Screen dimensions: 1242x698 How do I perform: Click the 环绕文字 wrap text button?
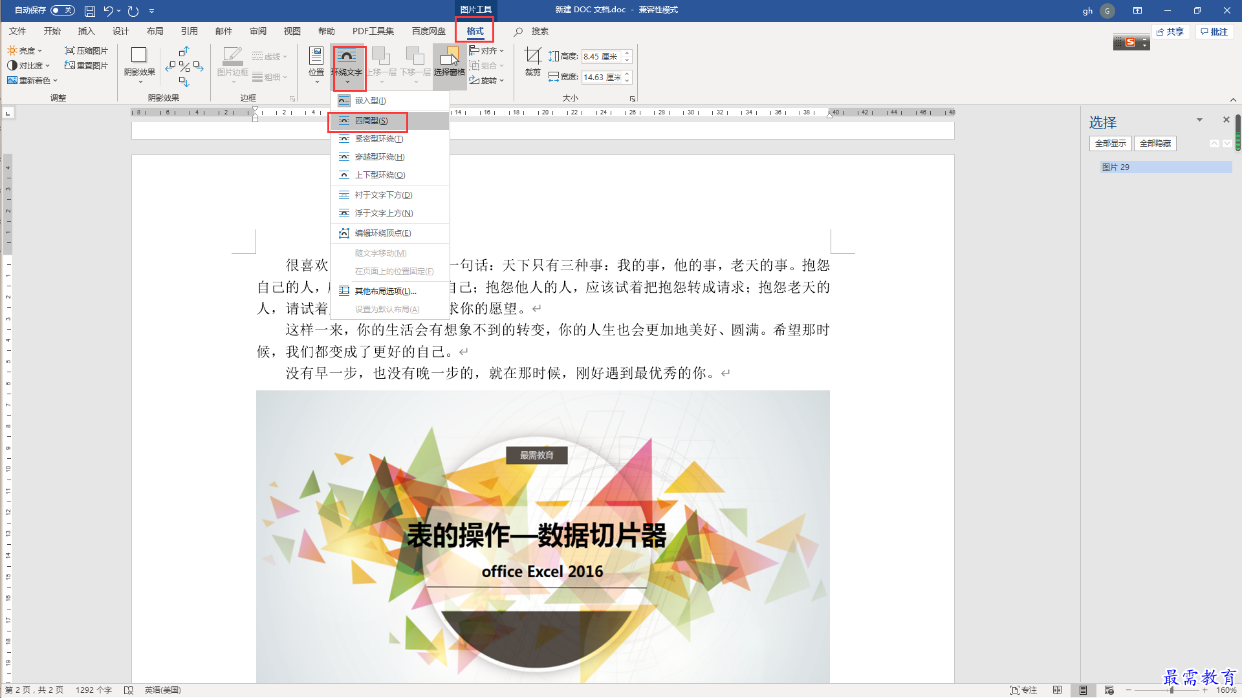pyautogui.click(x=347, y=66)
